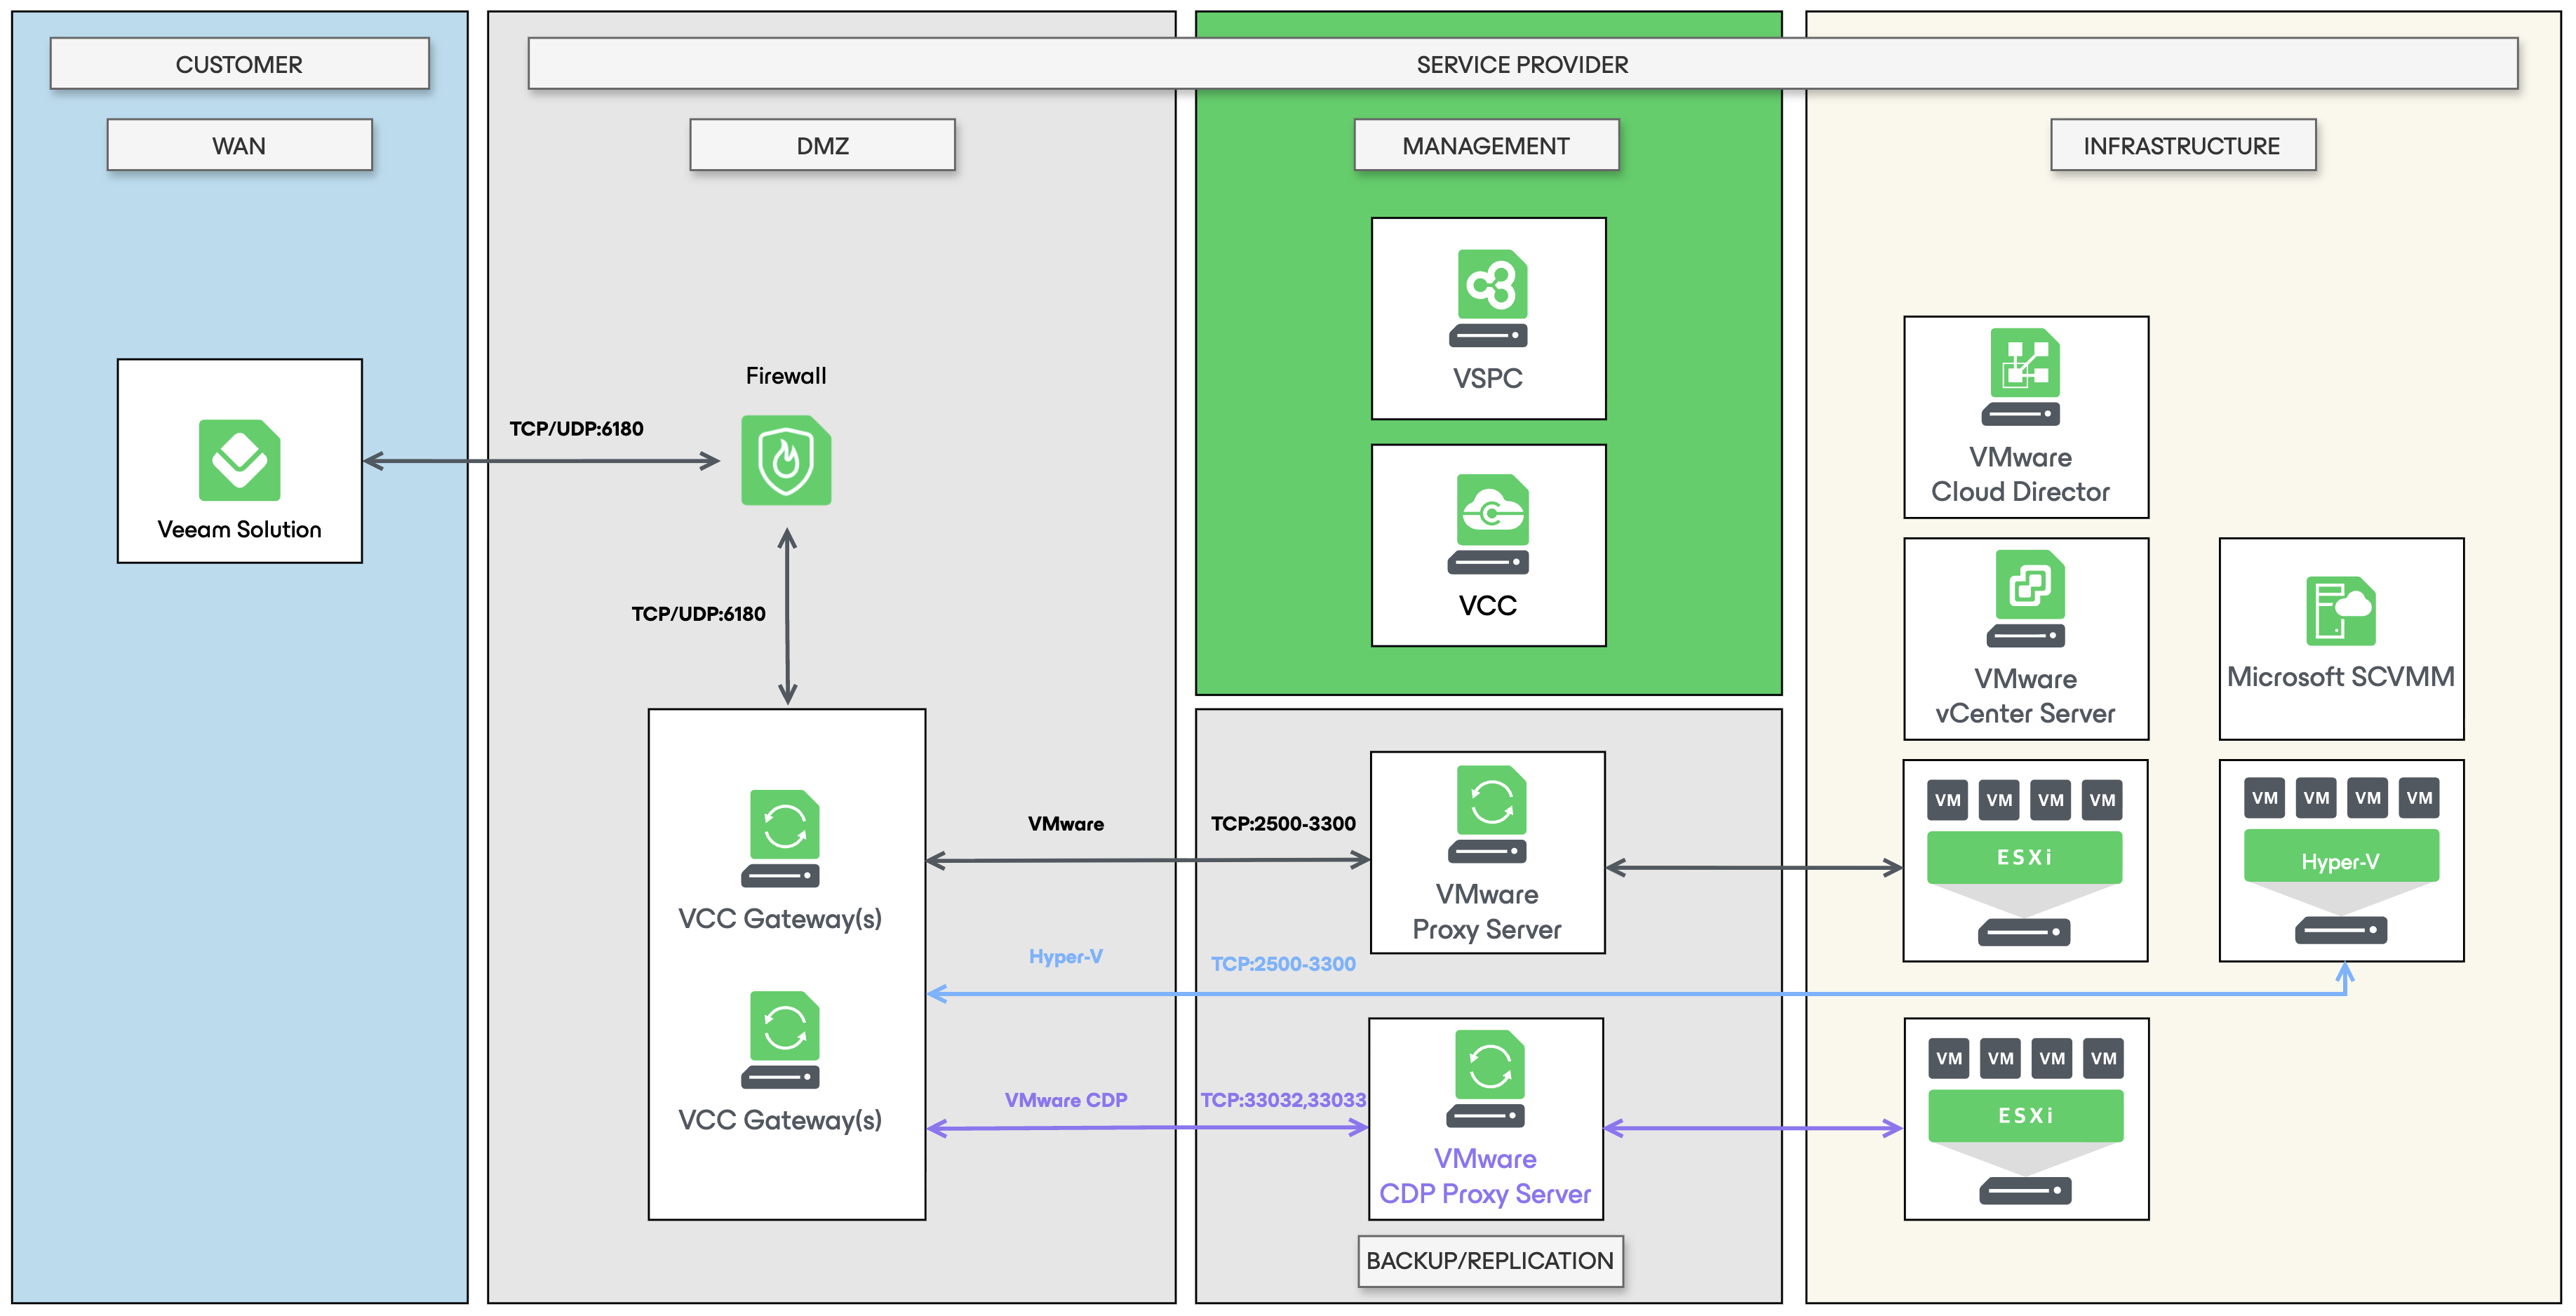Click the Veeam Solution green logo icon
This screenshot has height=1316, width=2576.
pos(240,460)
